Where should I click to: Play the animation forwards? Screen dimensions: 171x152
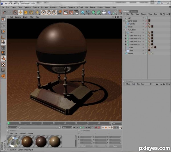pos(83,128)
